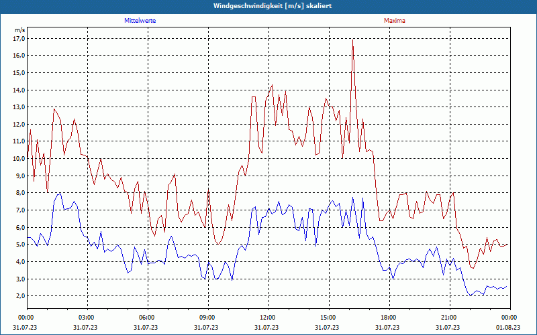Click the m/s unit label
The image size is (537, 335).
20,30
